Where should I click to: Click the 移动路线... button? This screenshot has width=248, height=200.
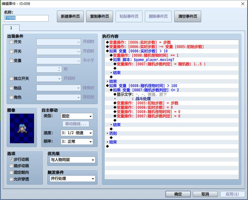click(x=76, y=124)
